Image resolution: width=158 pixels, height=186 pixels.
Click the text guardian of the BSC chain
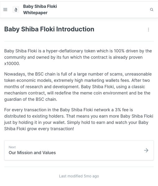(31, 99)
